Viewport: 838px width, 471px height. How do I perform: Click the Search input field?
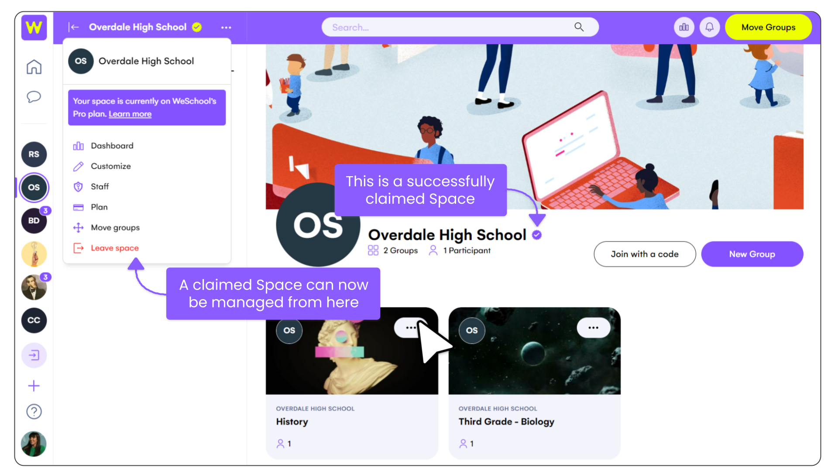pyautogui.click(x=460, y=27)
